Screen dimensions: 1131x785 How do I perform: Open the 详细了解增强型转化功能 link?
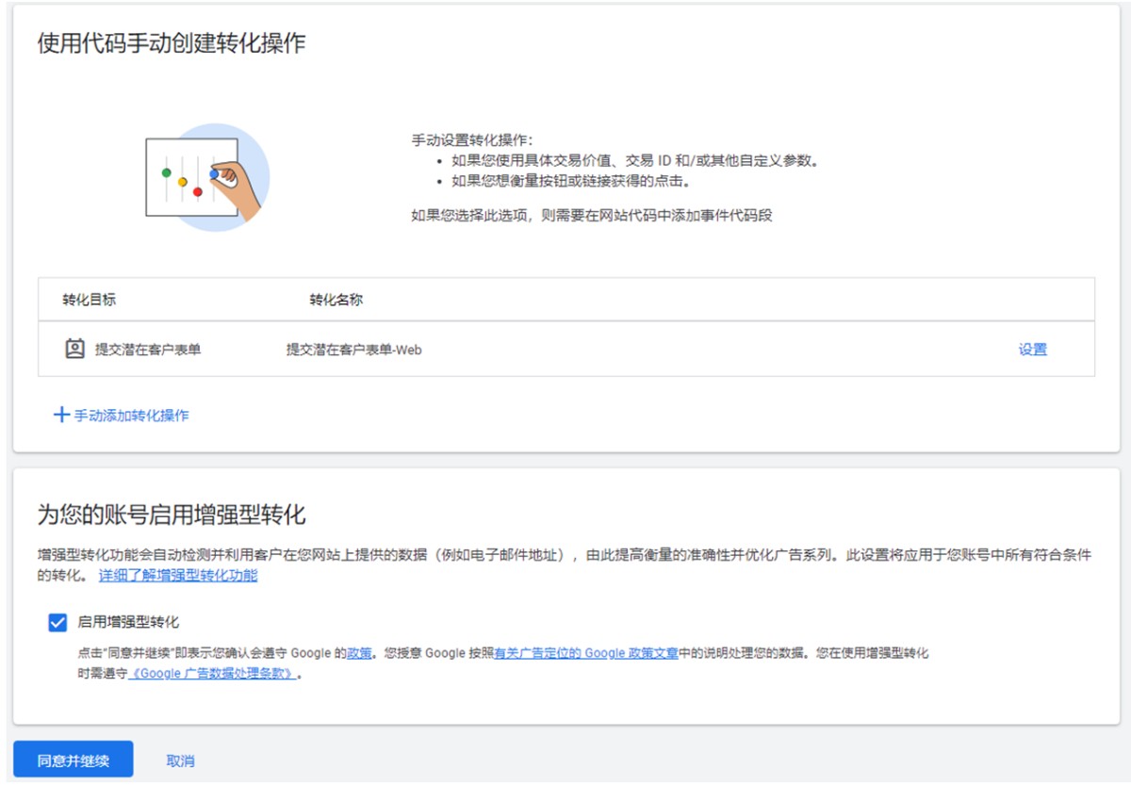pos(178,575)
